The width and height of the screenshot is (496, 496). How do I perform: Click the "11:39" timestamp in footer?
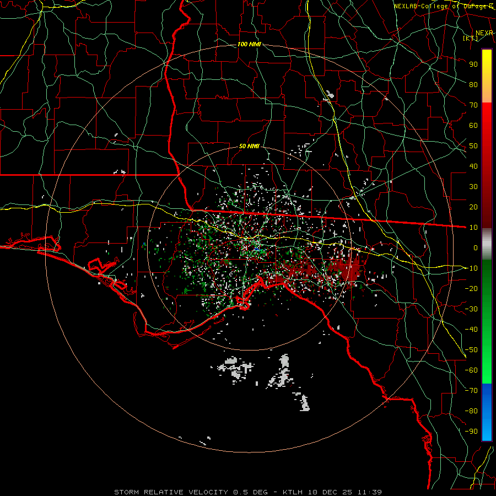pyautogui.click(x=369, y=492)
